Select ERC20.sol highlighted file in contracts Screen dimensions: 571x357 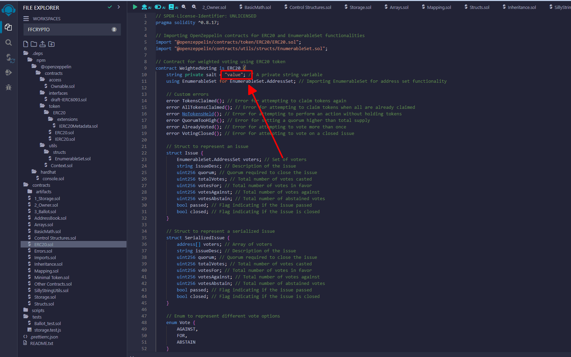click(x=74, y=244)
